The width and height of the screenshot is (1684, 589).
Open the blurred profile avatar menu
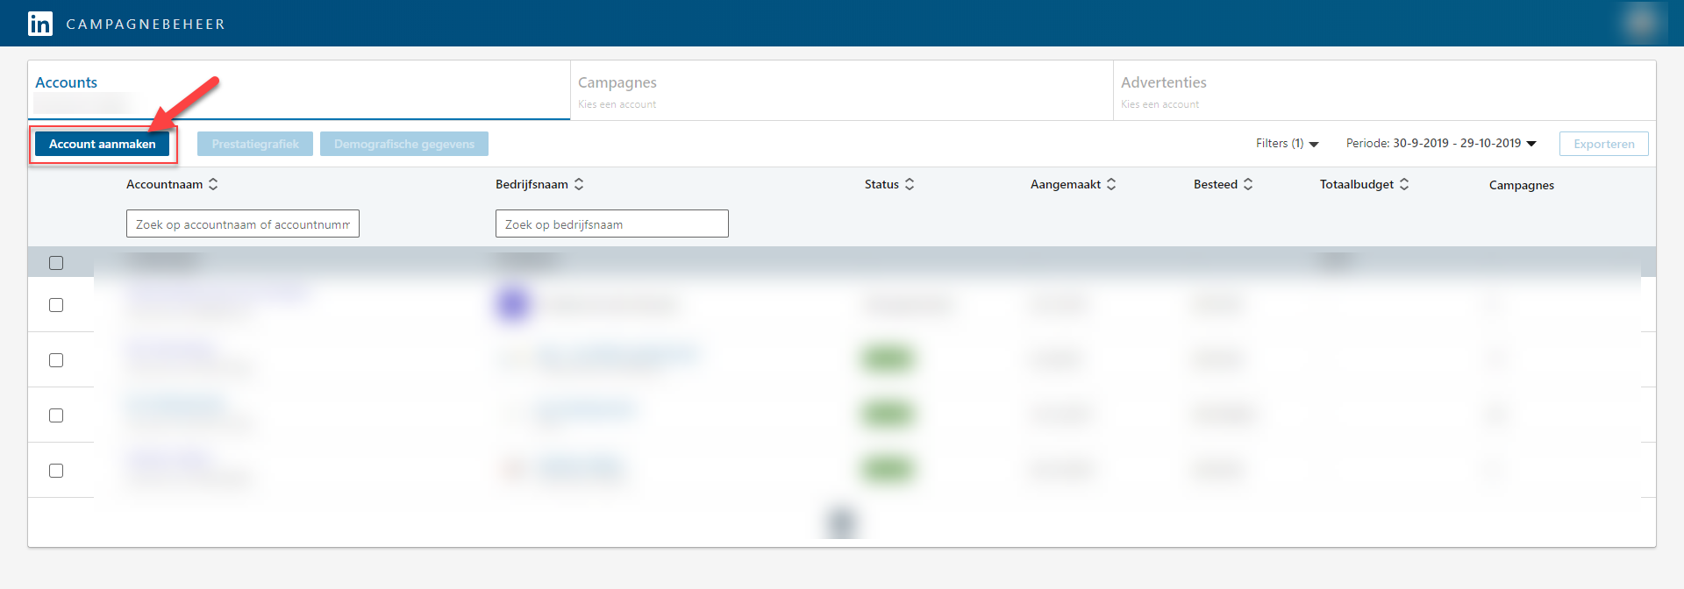[1642, 23]
